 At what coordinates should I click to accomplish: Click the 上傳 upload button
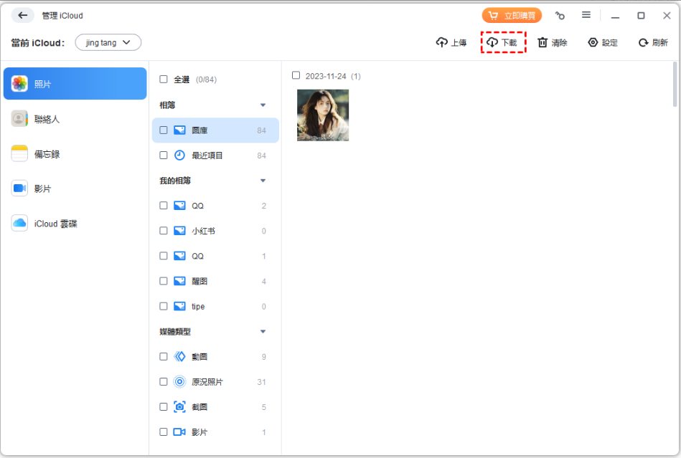[x=451, y=42]
